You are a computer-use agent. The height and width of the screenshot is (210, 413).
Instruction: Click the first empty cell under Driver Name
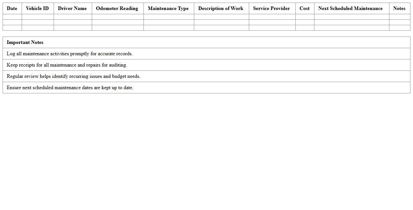pos(73,17)
